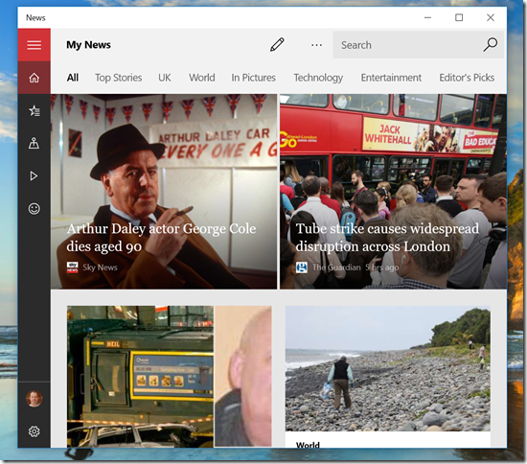Open the Technology tab

(318, 78)
